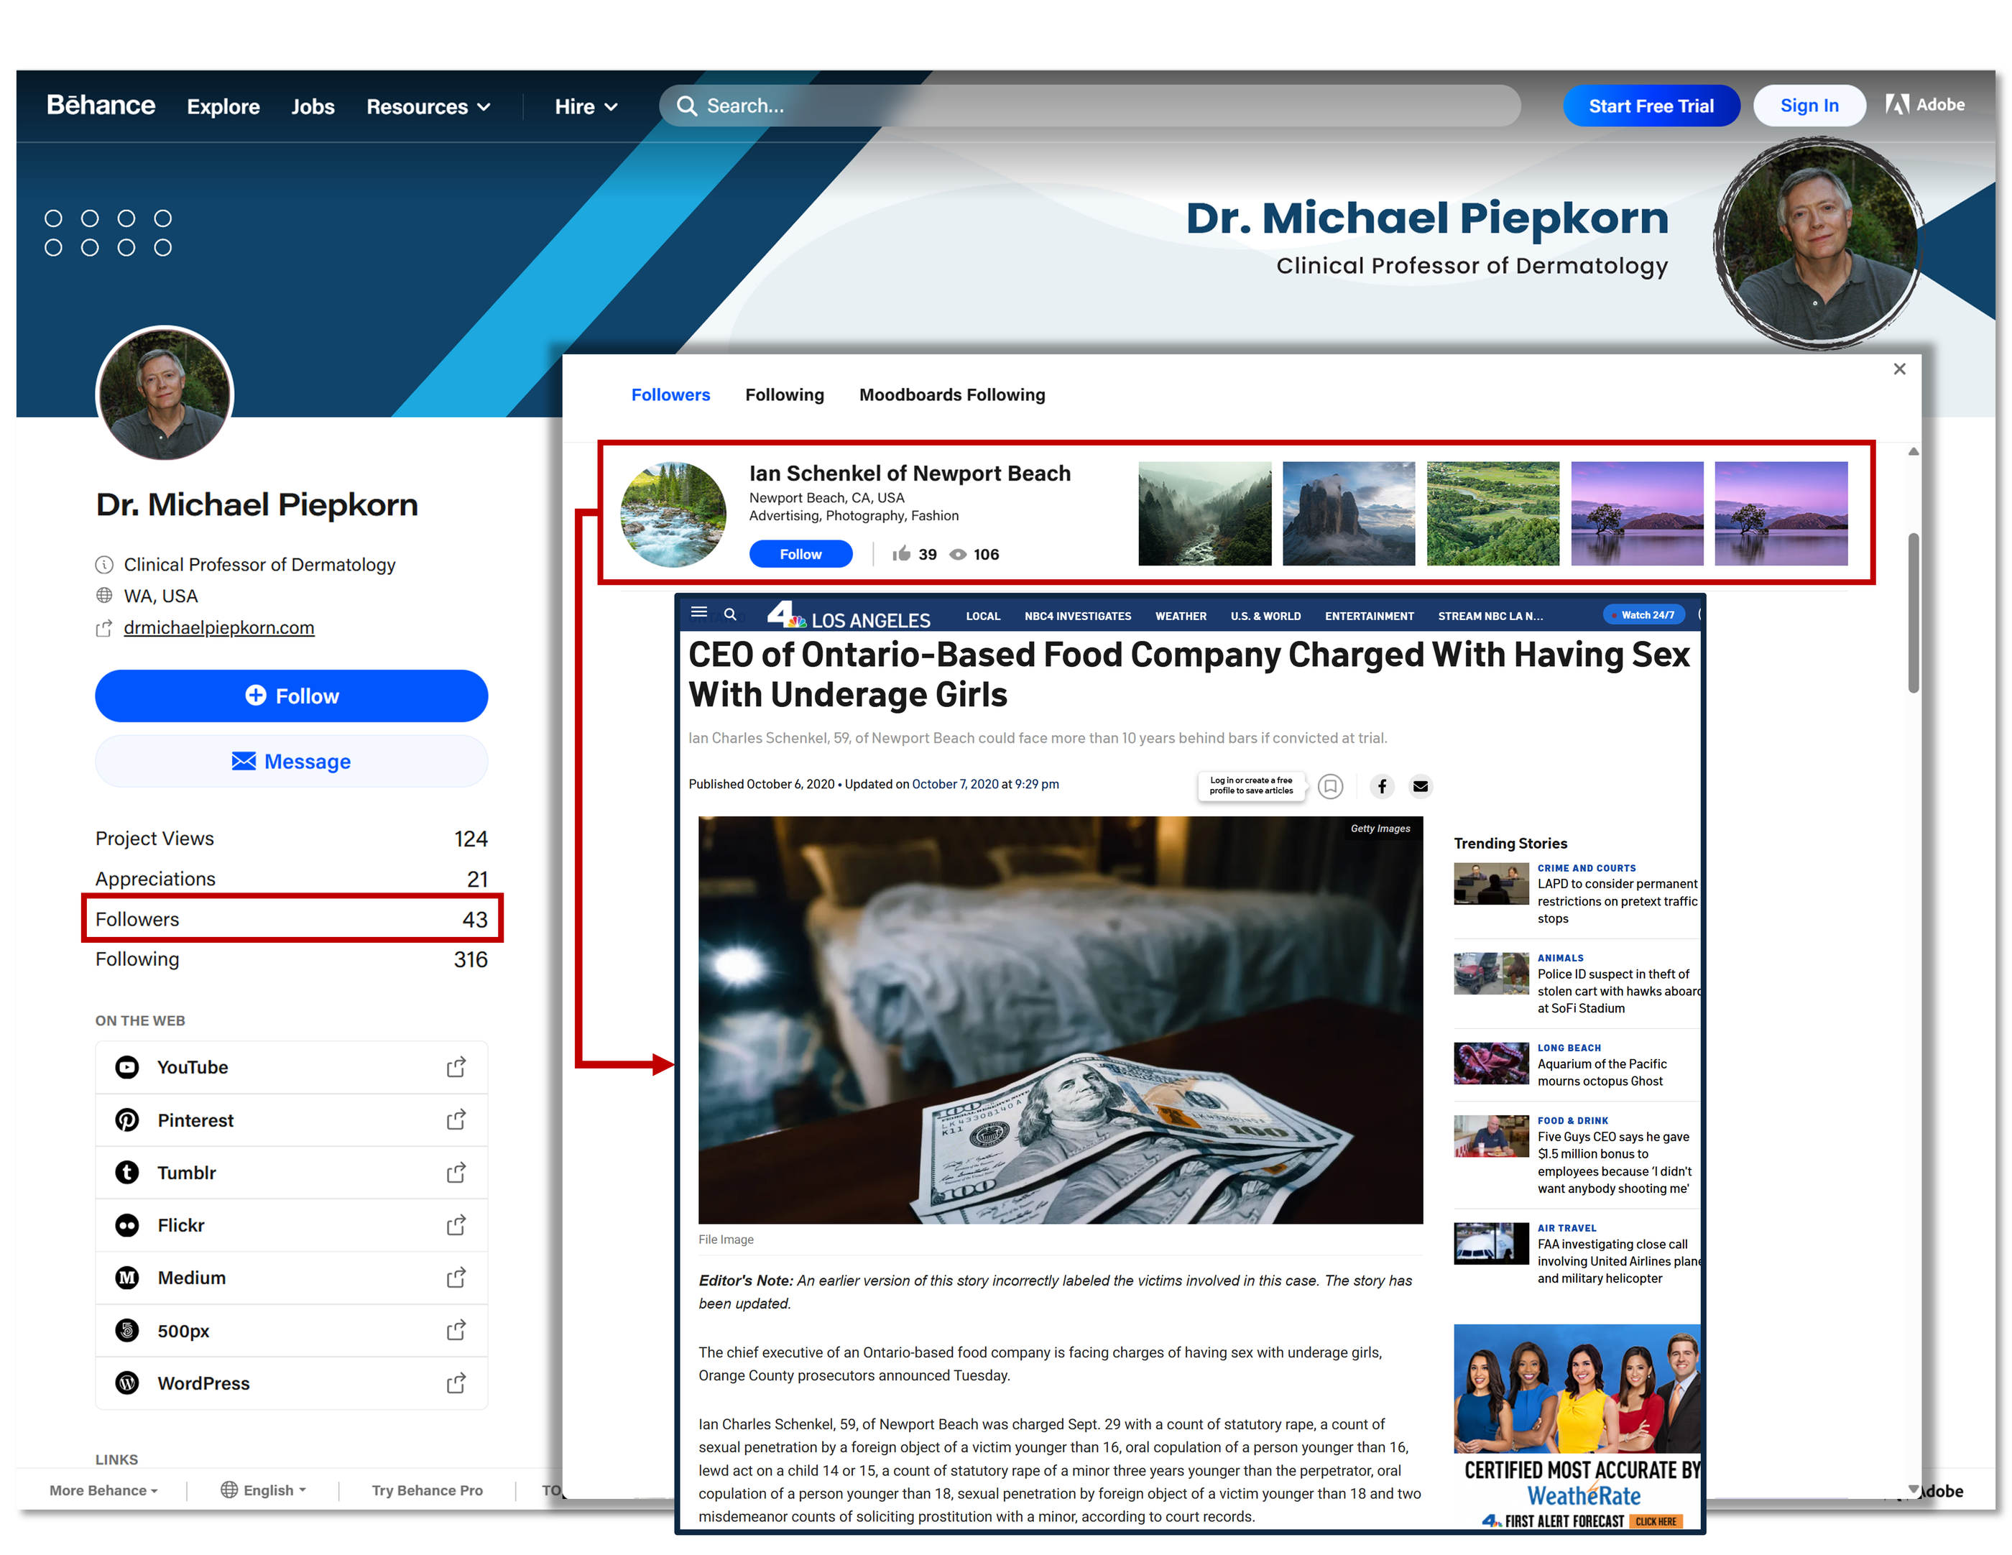Click the Message button
2012x1555 pixels.
click(x=291, y=761)
